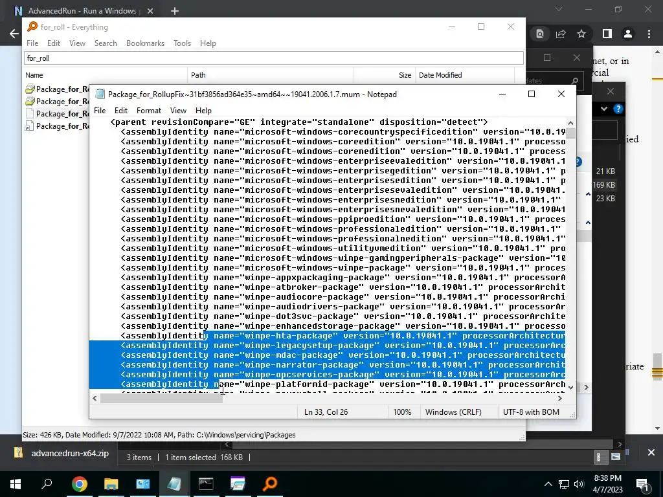Show hidden system tray icons

(x=548, y=484)
